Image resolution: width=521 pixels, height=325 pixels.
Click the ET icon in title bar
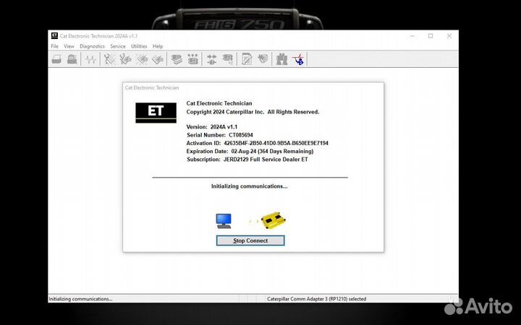pyautogui.click(x=54, y=36)
